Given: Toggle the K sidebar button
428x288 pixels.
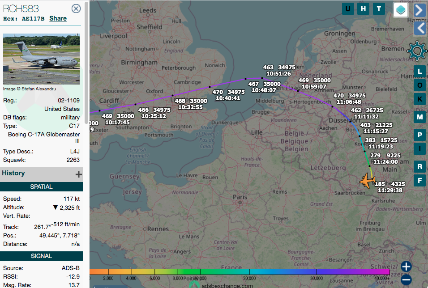Looking at the screenshot, I should point(419,99).
